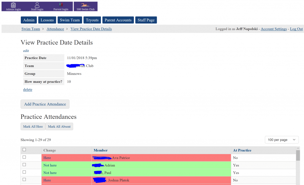This screenshot has width=304, height=185.
Task: Click the Log Out link
Action: 296,29
